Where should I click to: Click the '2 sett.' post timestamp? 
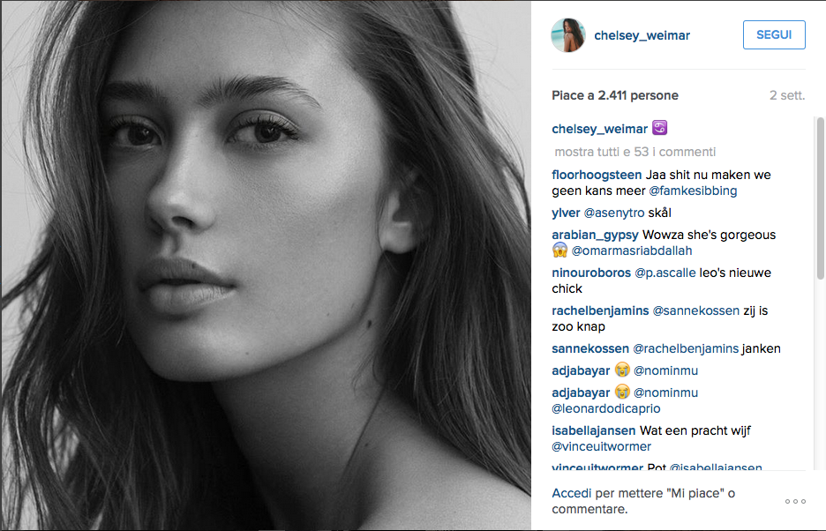coord(787,95)
